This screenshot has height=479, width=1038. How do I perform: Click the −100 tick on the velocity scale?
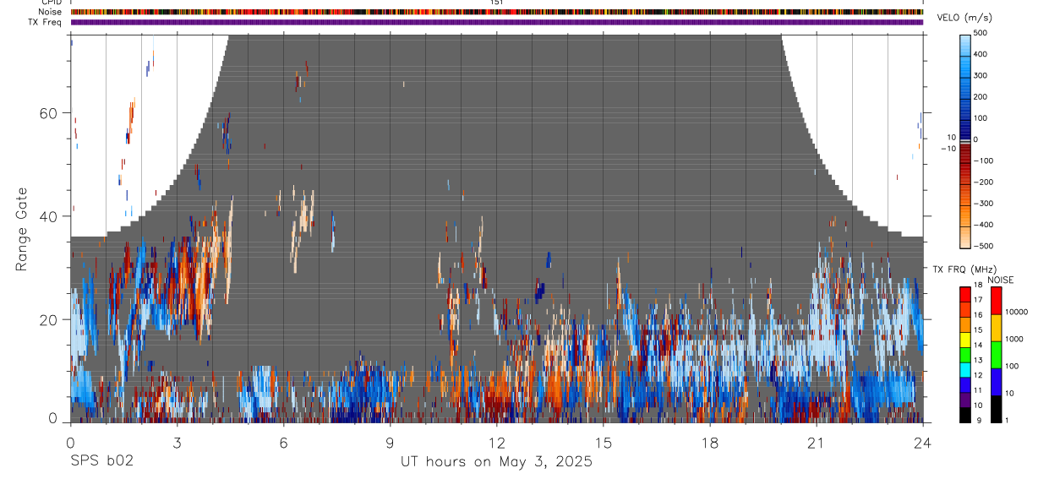coord(981,161)
